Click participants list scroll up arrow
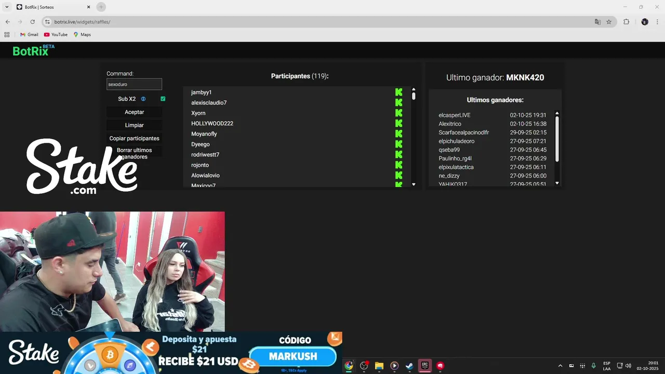The height and width of the screenshot is (374, 665). tap(414, 89)
